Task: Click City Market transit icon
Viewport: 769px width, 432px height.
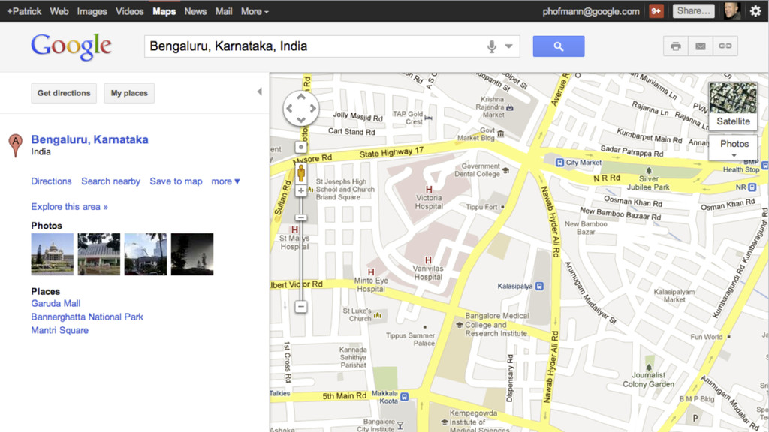Action: (559, 162)
